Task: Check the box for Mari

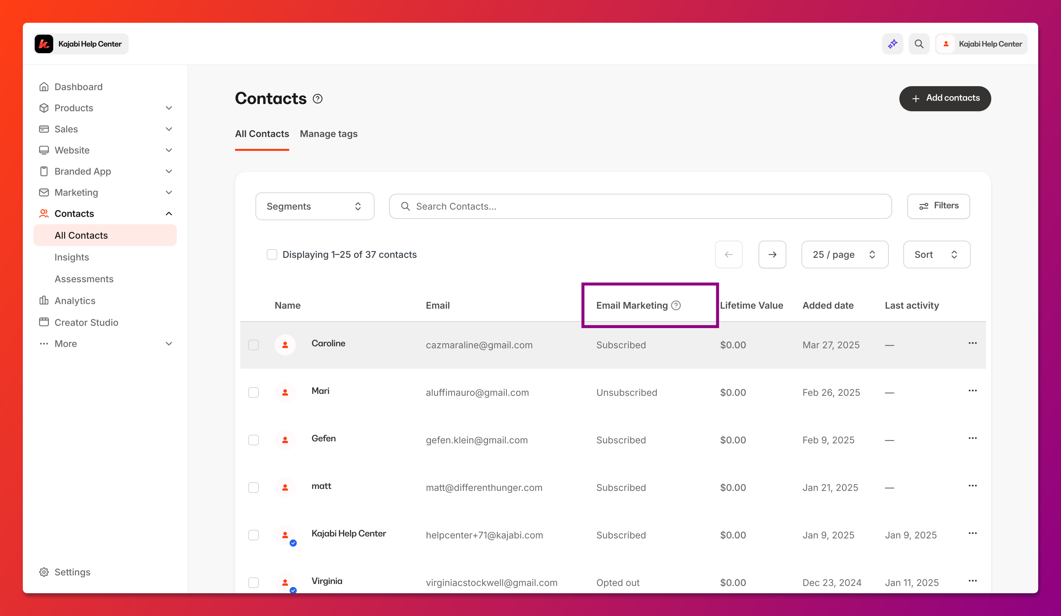Action: 254,392
